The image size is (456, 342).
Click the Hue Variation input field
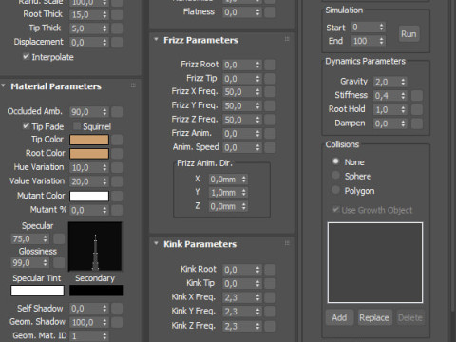pos(85,167)
